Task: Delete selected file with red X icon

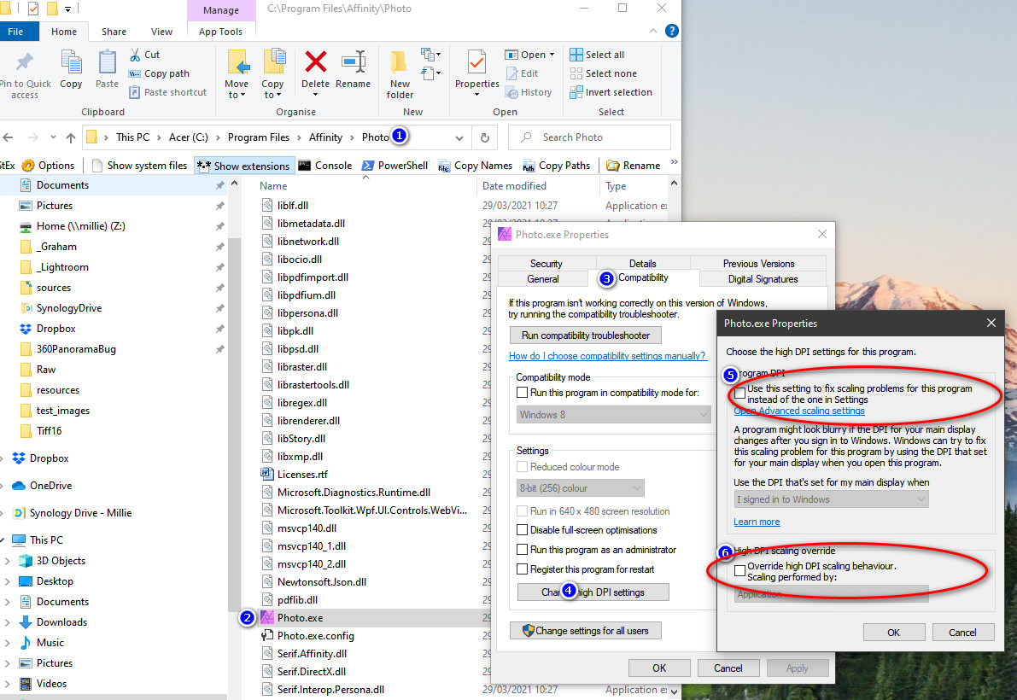Action: (x=315, y=62)
